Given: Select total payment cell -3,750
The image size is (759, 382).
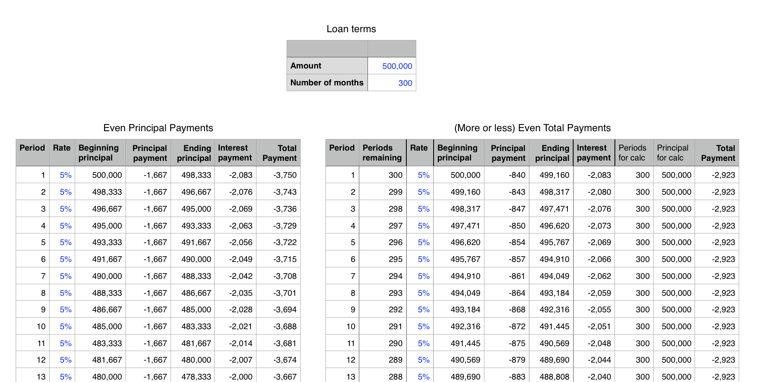Looking at the screenshot, I should pyautogui.click(x=278, y=175).
